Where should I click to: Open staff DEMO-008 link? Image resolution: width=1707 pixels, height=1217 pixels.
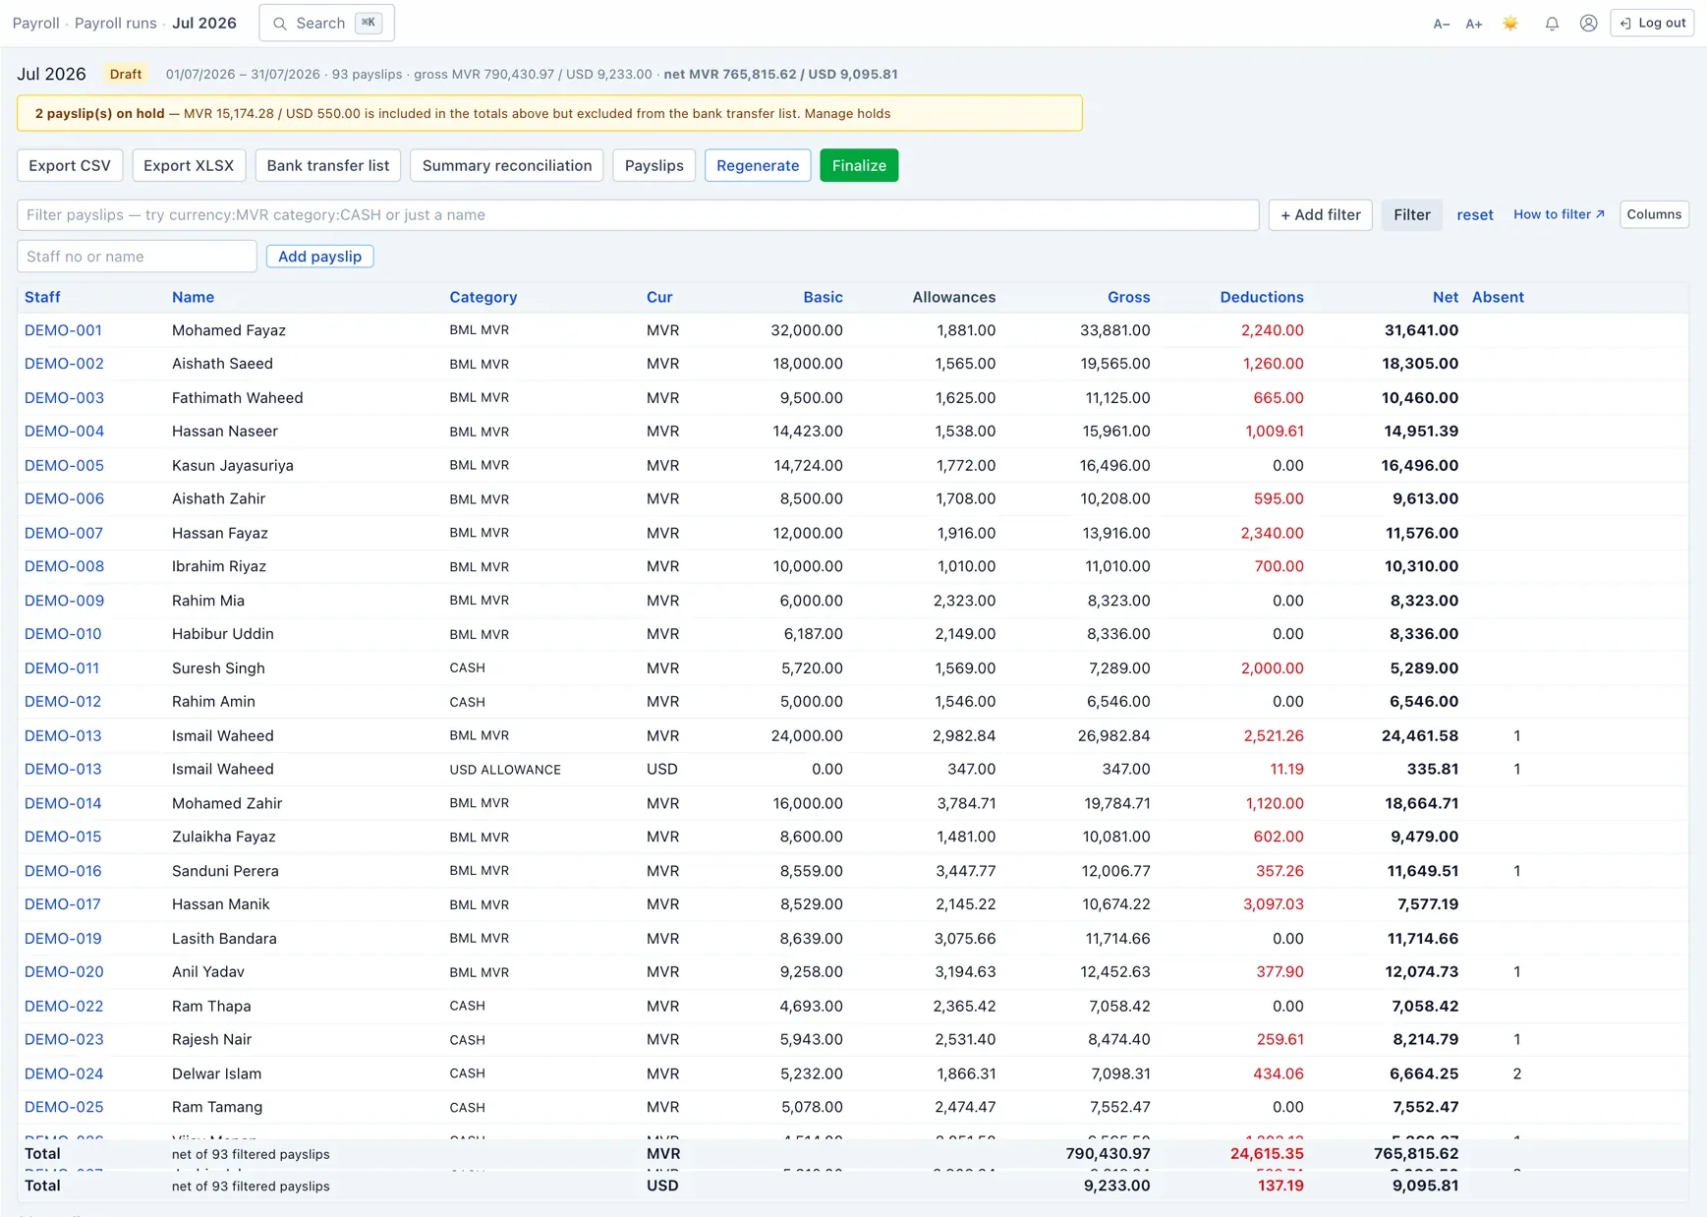click(64, 566)
